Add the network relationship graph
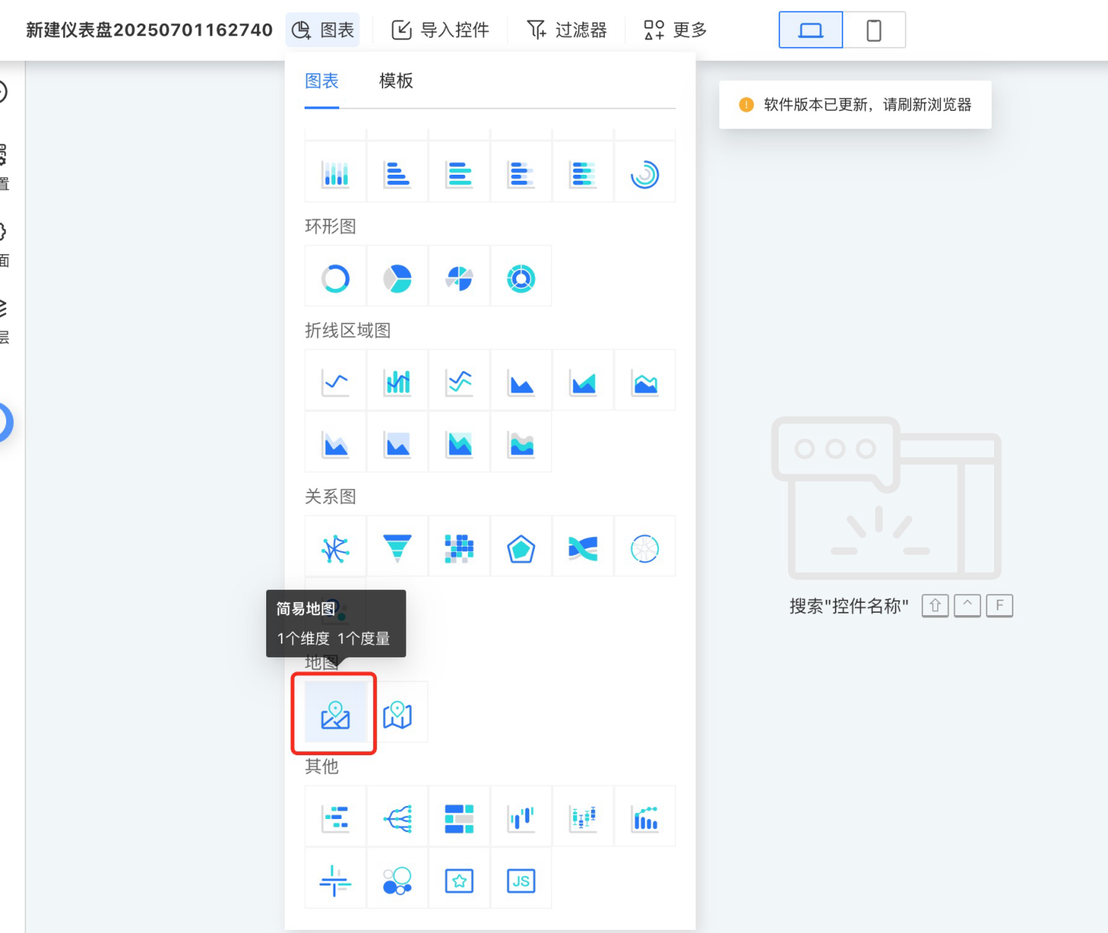 335,548
